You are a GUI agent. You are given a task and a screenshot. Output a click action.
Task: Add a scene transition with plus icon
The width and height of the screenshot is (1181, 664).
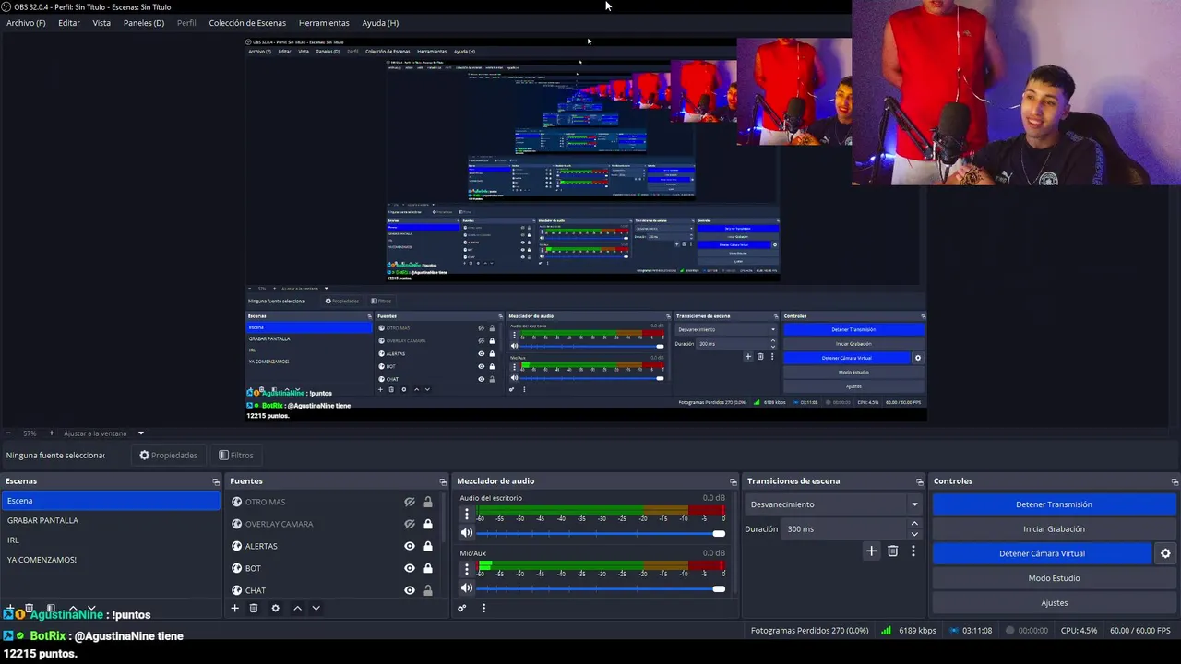pos(871,551)
